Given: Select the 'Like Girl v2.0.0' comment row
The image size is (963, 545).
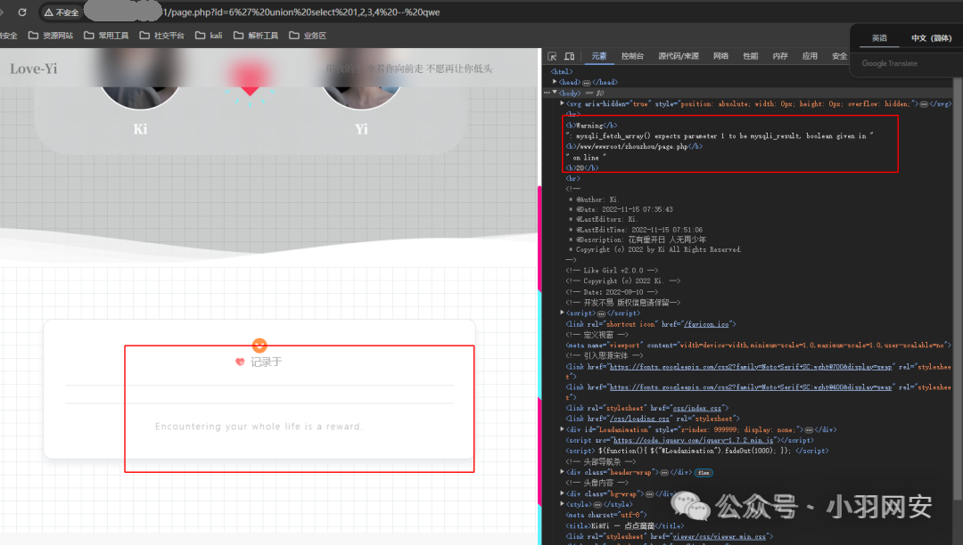Looking at the screenshot, I should pos(612,270).
